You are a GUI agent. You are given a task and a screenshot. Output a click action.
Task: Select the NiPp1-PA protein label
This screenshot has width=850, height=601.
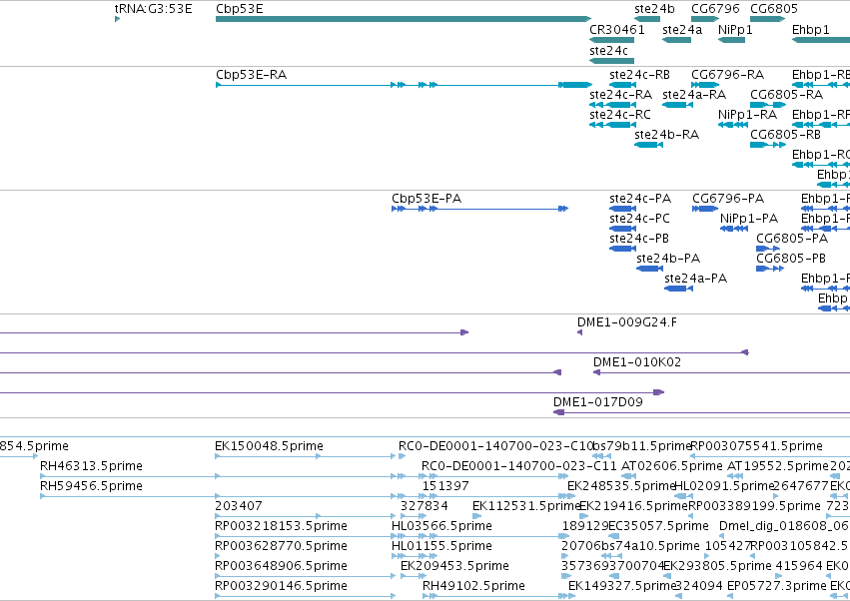click(749, 219)
